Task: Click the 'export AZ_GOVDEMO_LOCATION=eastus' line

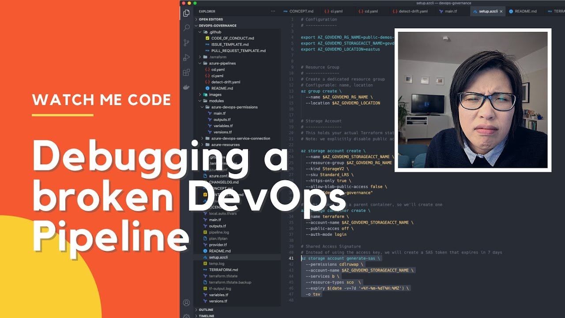Action: [340, 49]
